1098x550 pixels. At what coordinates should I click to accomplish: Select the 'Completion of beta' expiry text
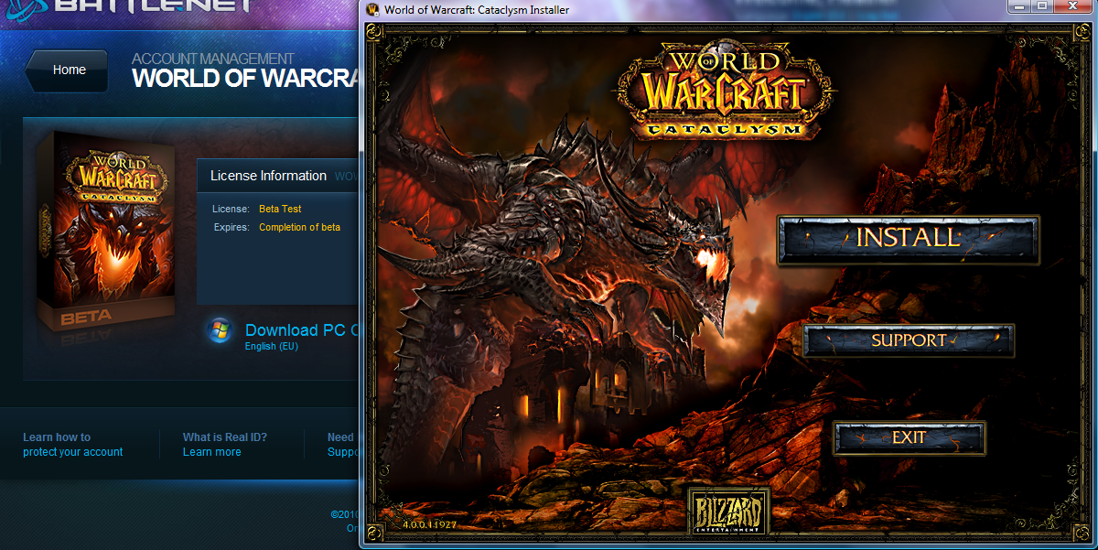click(300, 227)
